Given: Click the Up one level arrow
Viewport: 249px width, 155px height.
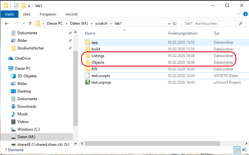Looking at the screenshot, I should [30, 23].
